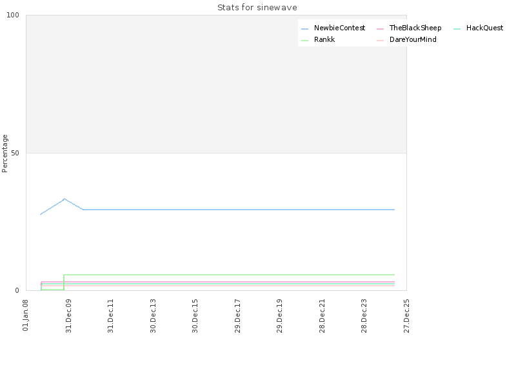Click the peak of the NewbieContest line
The height and width of the screenshot is (387, 516).
point(64,199)
